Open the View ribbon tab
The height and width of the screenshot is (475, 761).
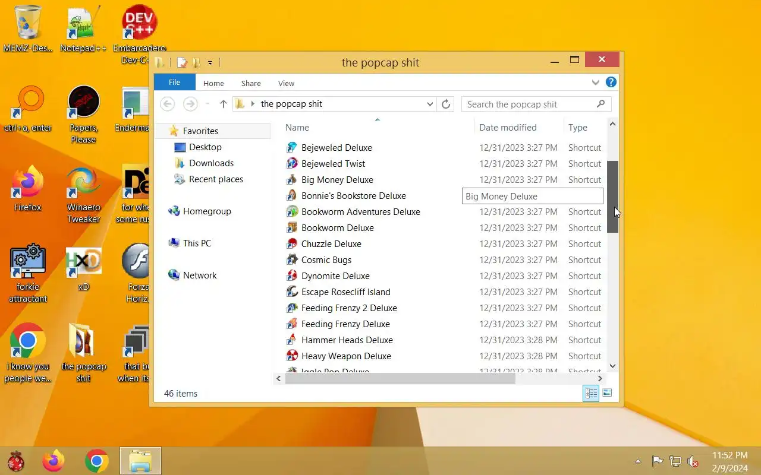(x=286, y=83)
